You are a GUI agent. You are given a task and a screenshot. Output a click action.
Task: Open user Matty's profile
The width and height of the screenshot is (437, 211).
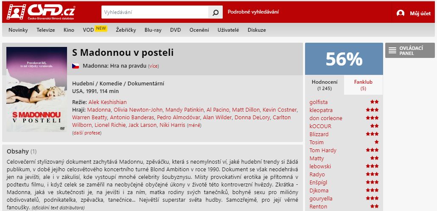click(x=317, y=159)
